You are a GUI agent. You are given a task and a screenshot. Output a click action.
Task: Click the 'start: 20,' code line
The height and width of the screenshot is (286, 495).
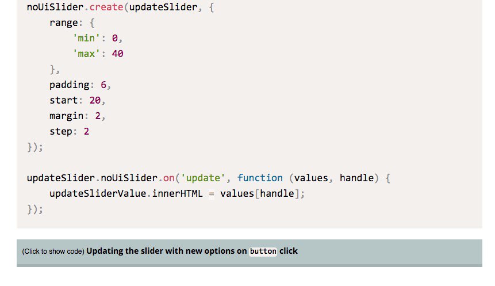78,101
